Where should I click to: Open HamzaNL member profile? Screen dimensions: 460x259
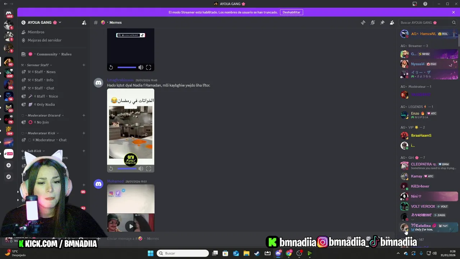click(x=429, y=34)
